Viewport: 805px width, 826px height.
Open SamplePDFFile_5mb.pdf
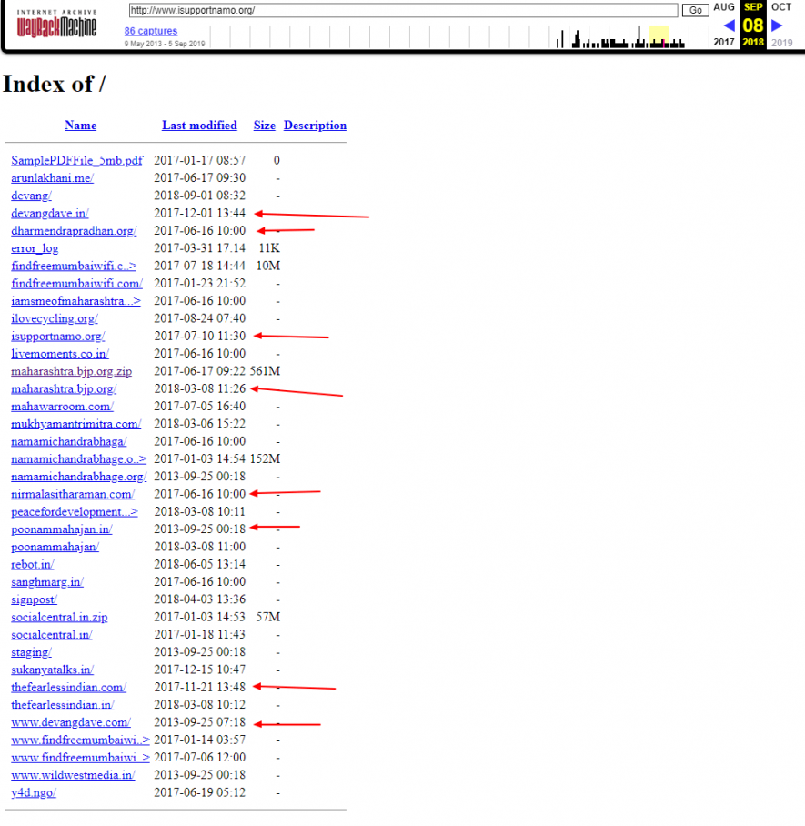click(76, 160)
